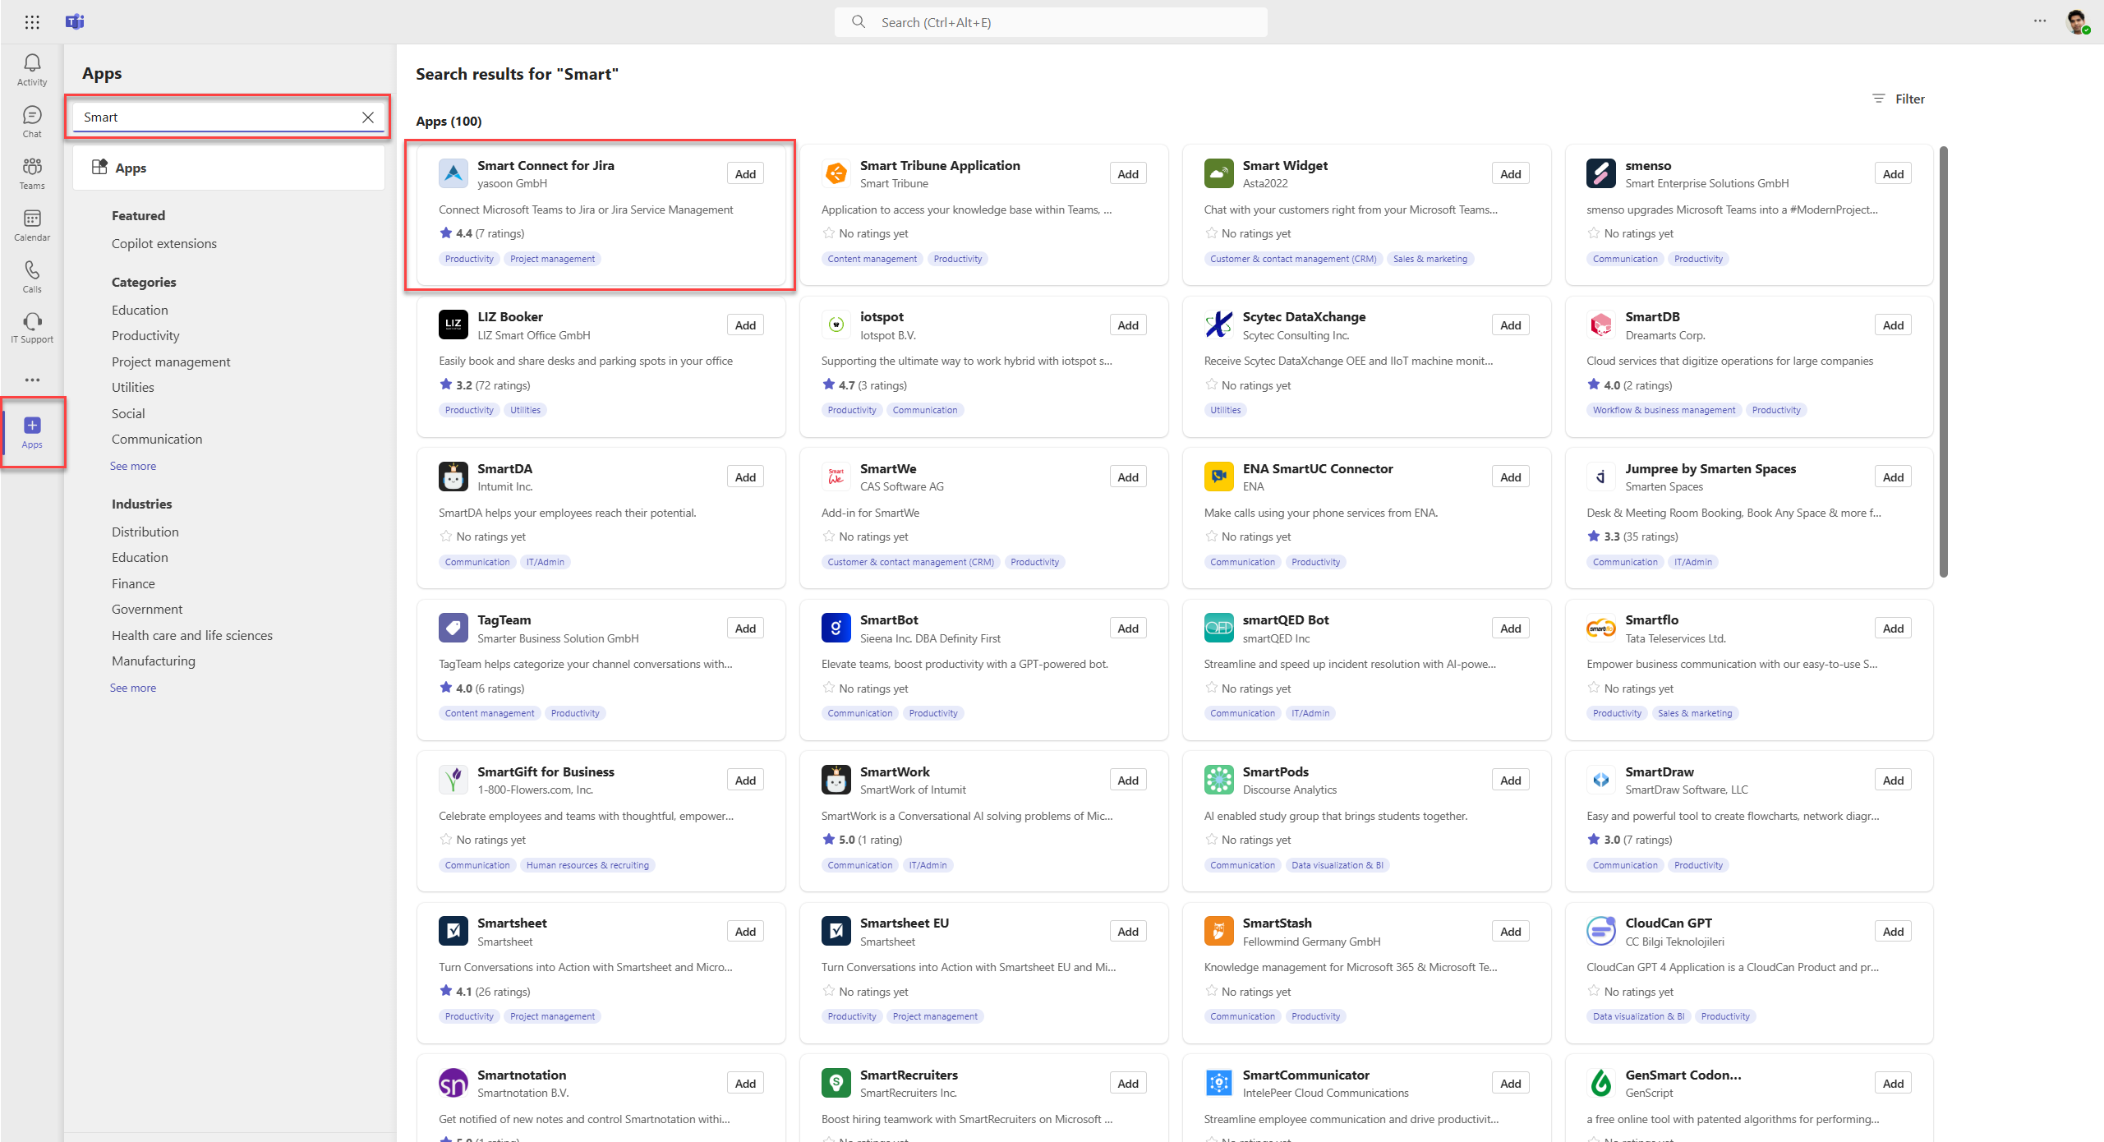Click the SmartStash app logo
Viewport: 2104px width, 1142px height.
(x=1219, y=931)
